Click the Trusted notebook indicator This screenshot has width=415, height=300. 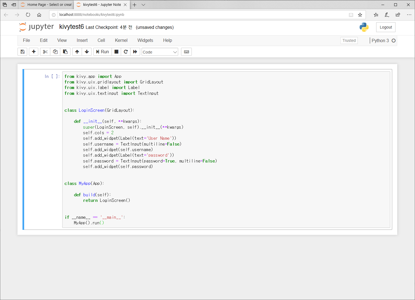click(x=349, y=40)
